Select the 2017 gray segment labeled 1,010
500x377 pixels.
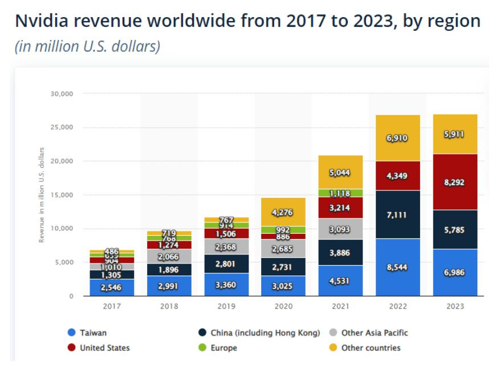[x=112, y=267]
